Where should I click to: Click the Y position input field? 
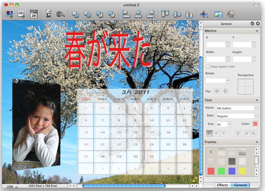(242, 44)
